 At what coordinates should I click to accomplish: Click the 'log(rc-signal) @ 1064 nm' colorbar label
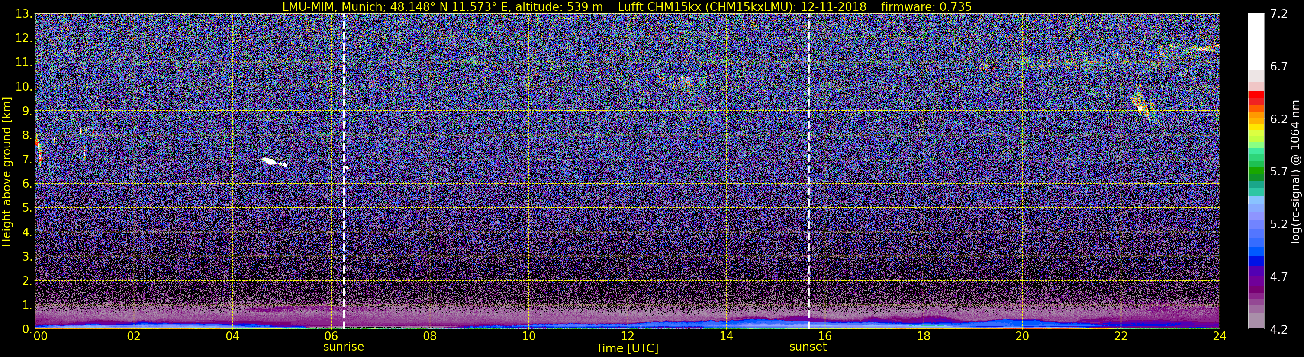tap(1295, 172)
